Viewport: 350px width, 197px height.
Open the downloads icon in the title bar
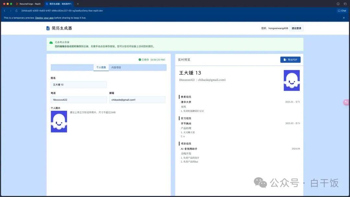[x=338, y=4]
